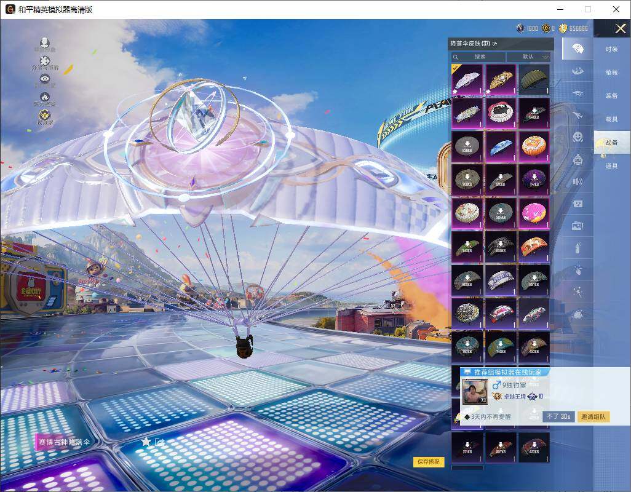The image size is (631, 492).
Task: Click the 保存搭配 button
Action: [429, 462]
